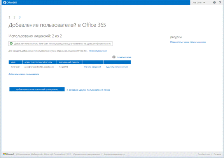Click я добавлю других пользователей позже link

tap(88, 90)
